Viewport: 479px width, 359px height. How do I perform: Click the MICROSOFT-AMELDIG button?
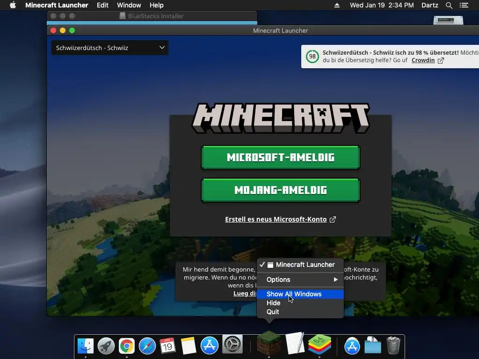[281, 157]
